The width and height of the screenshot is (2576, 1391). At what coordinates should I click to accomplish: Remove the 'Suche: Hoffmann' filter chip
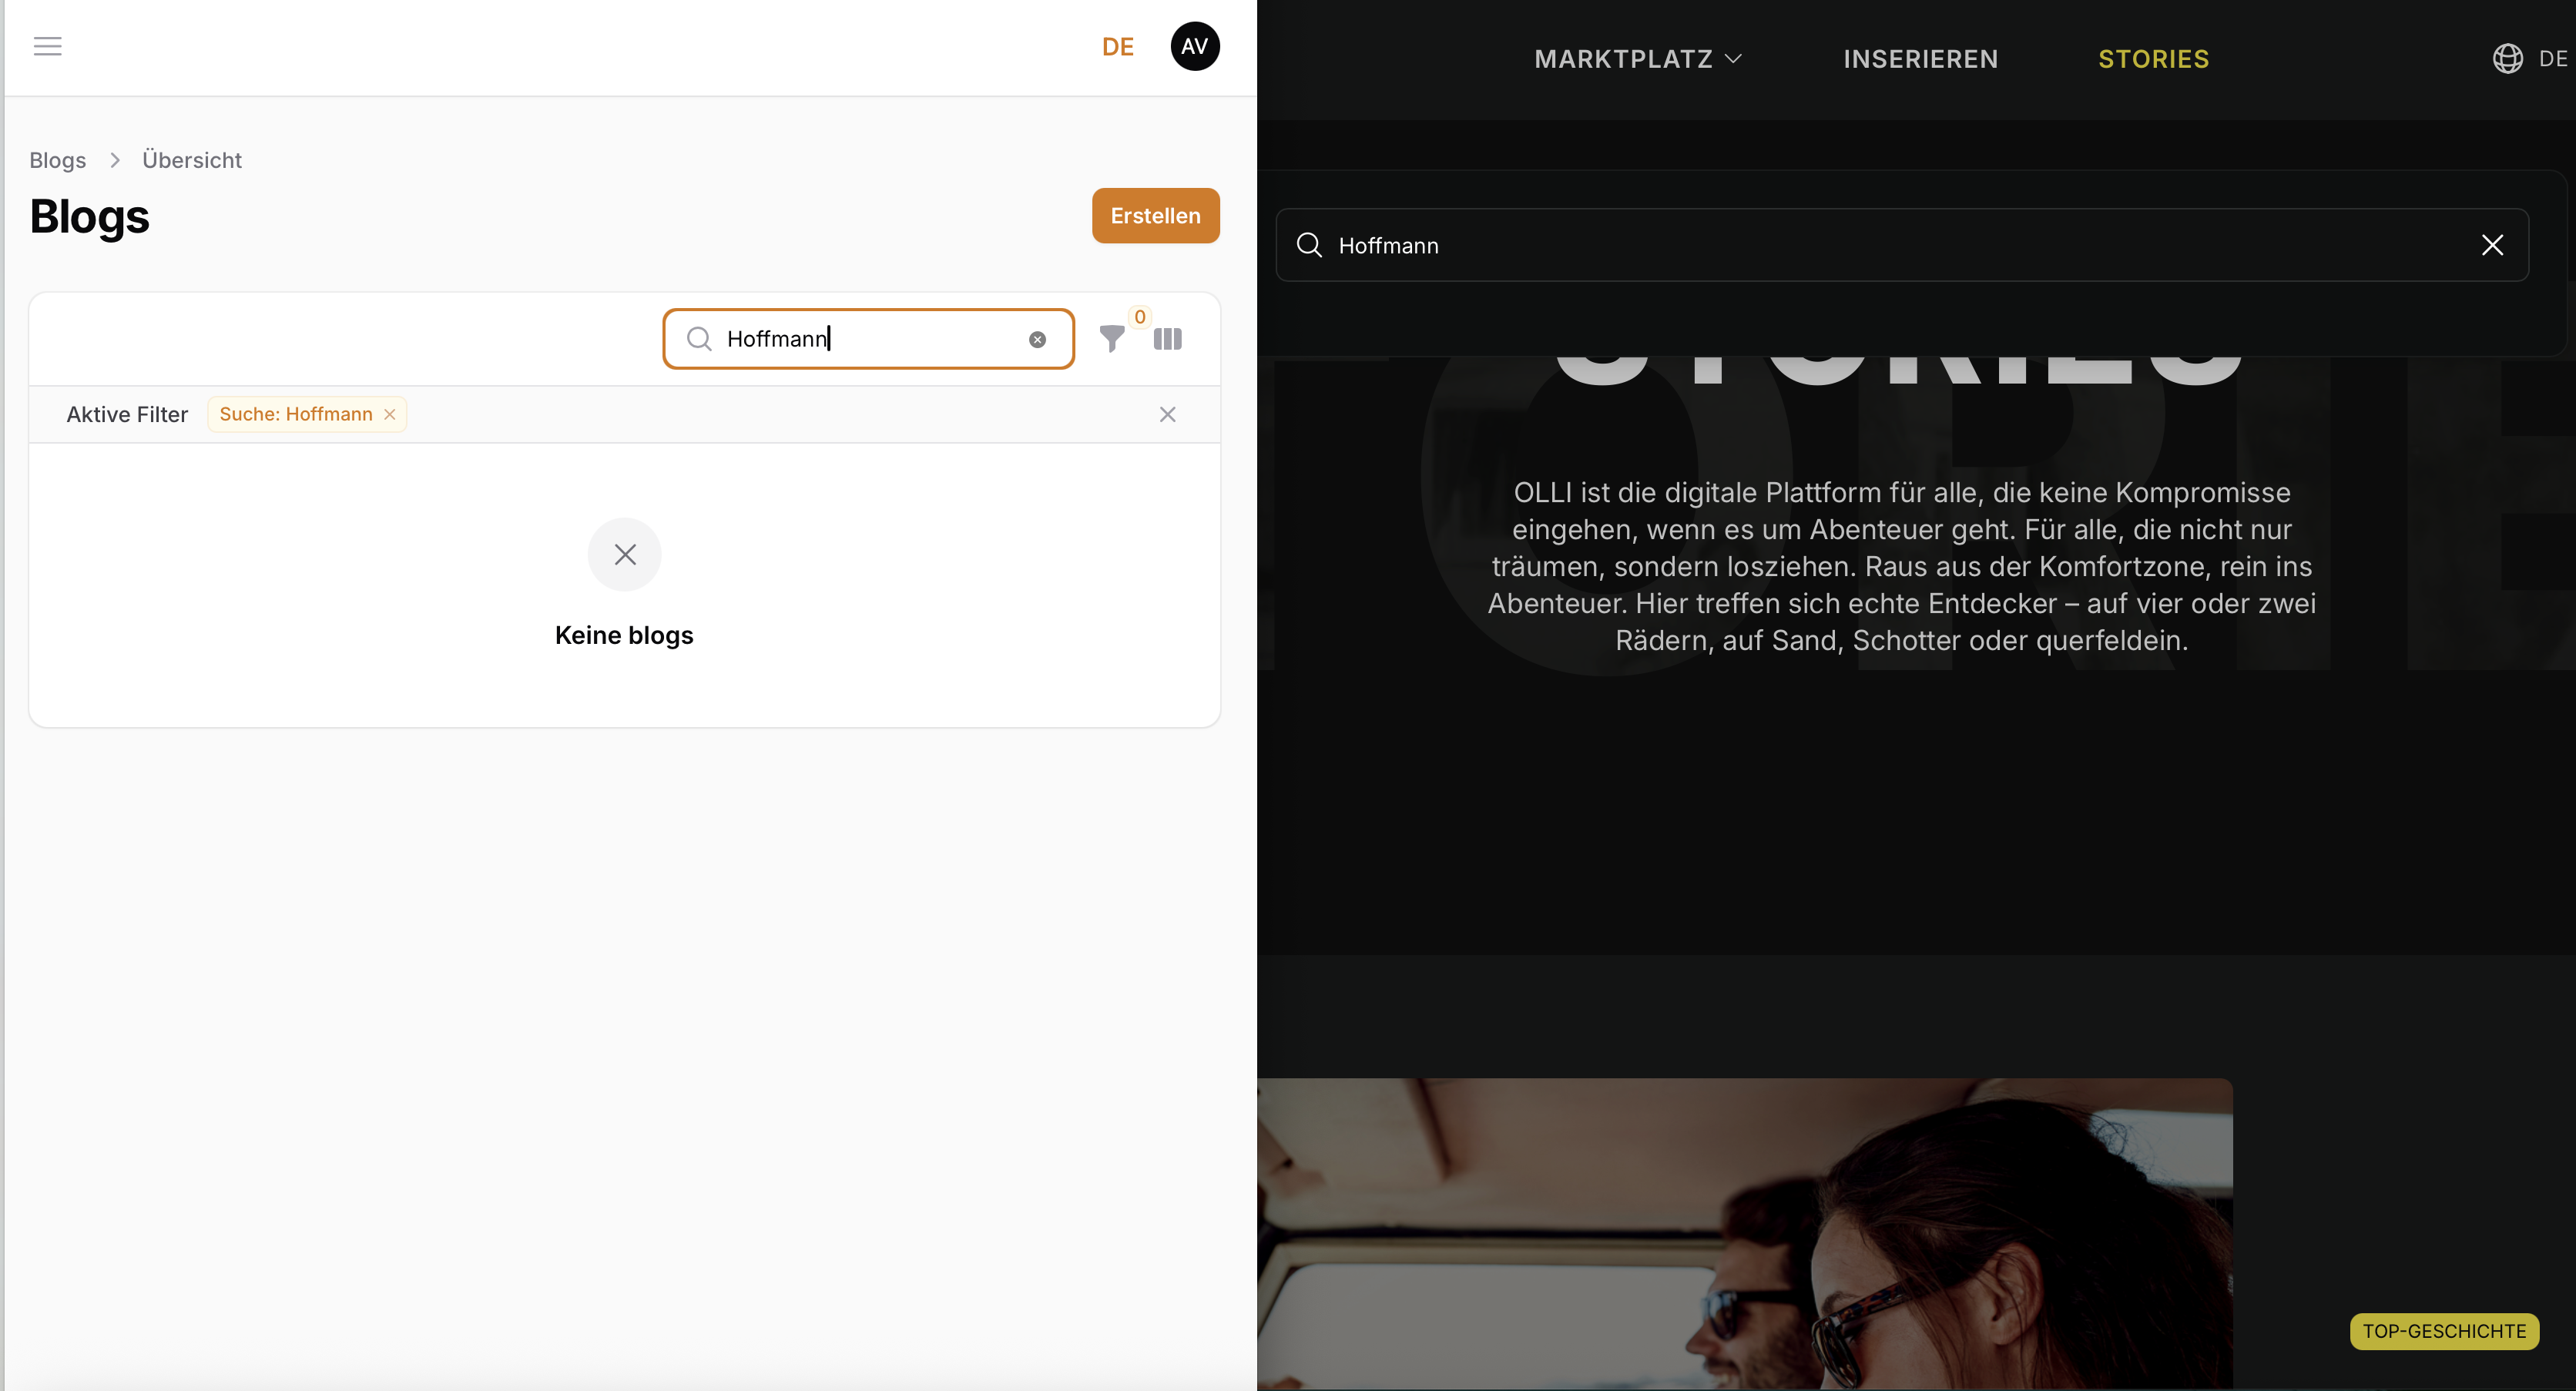[x=390, y=414]
